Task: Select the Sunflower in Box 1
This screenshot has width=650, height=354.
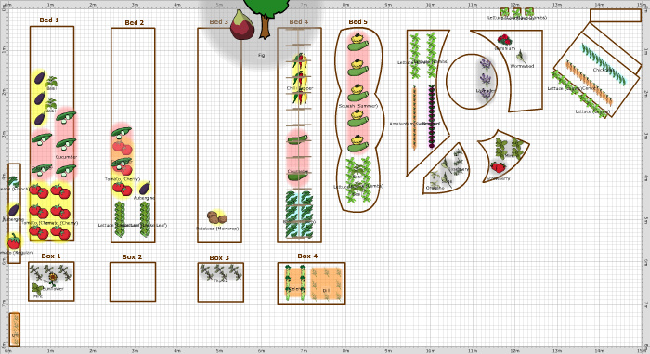Action: click(x=52, y=278)
